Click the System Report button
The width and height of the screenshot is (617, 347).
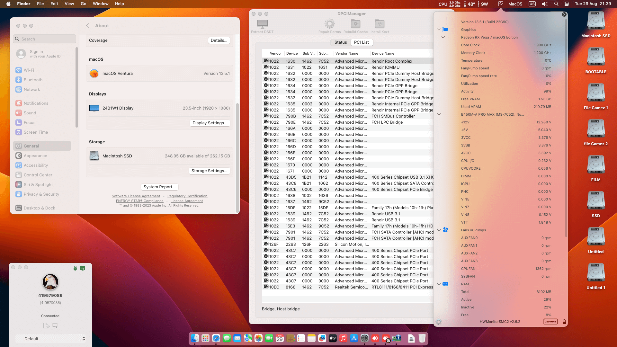point(159,187)
